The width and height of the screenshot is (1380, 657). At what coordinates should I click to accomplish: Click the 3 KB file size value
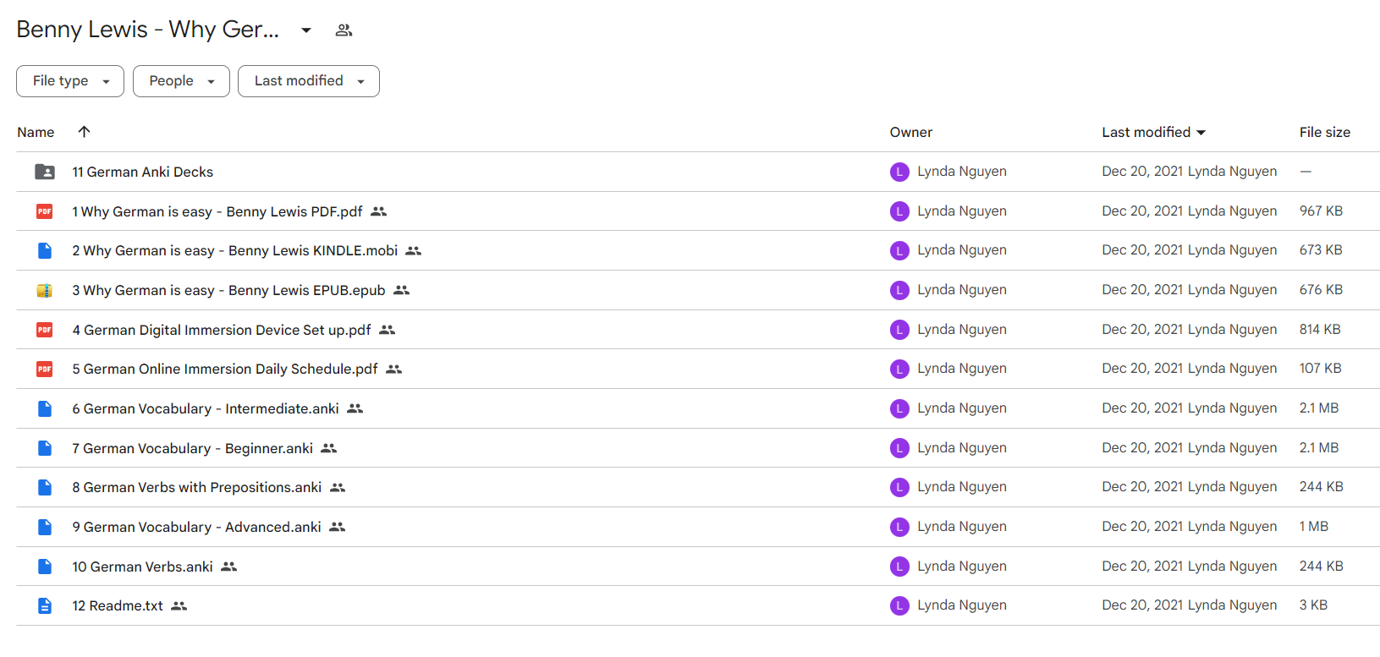click(x=1313, y=605)
